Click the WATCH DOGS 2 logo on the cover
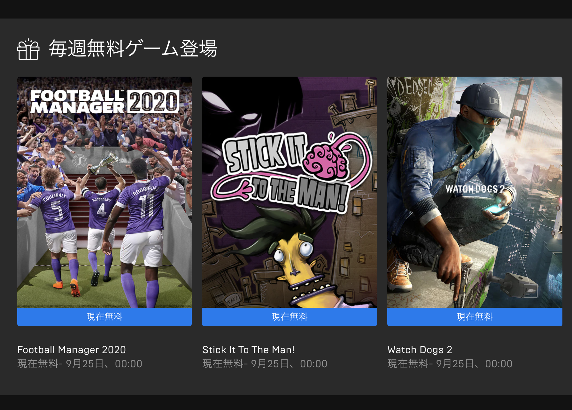The image size is (572, 410). 475,189
